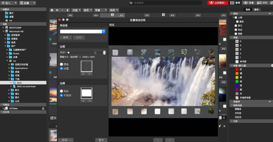This screenshot has height=142, width=273.
Task: Select the Texture radio button
Action: pyautogui.click(x=61, y=69)
